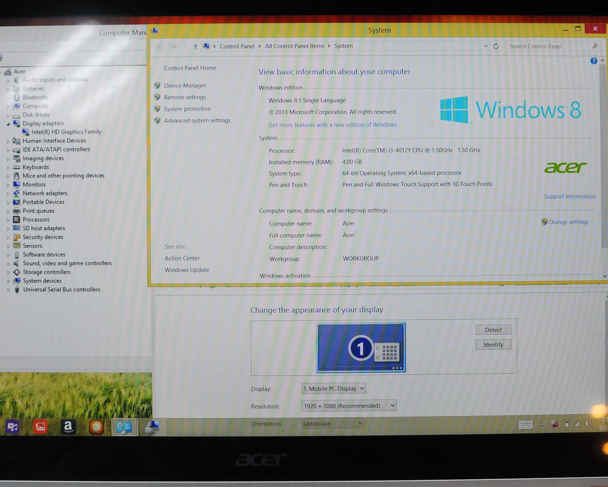Expand Network adapters node
608x487 pixels.
click(x=8, y=194)
